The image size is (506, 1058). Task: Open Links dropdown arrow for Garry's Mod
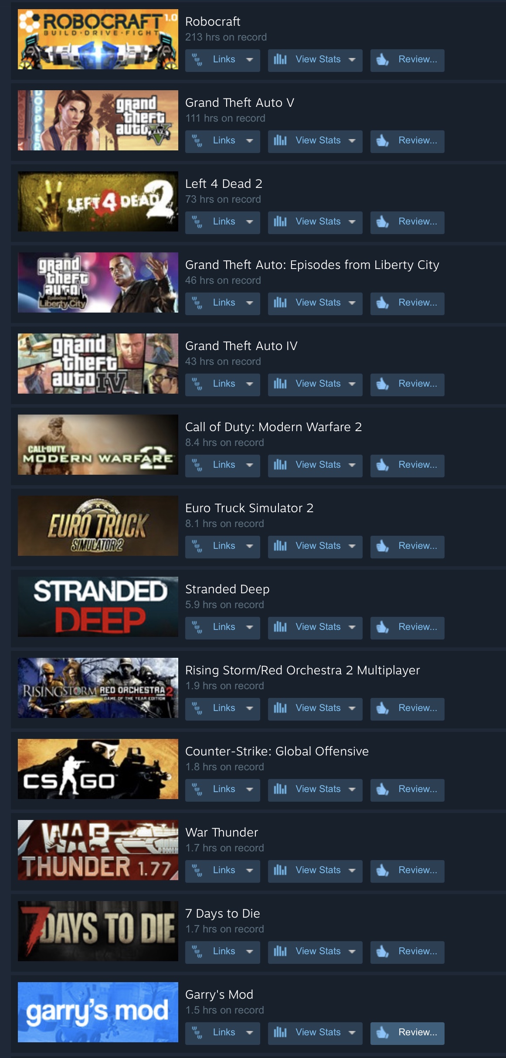250,1033
